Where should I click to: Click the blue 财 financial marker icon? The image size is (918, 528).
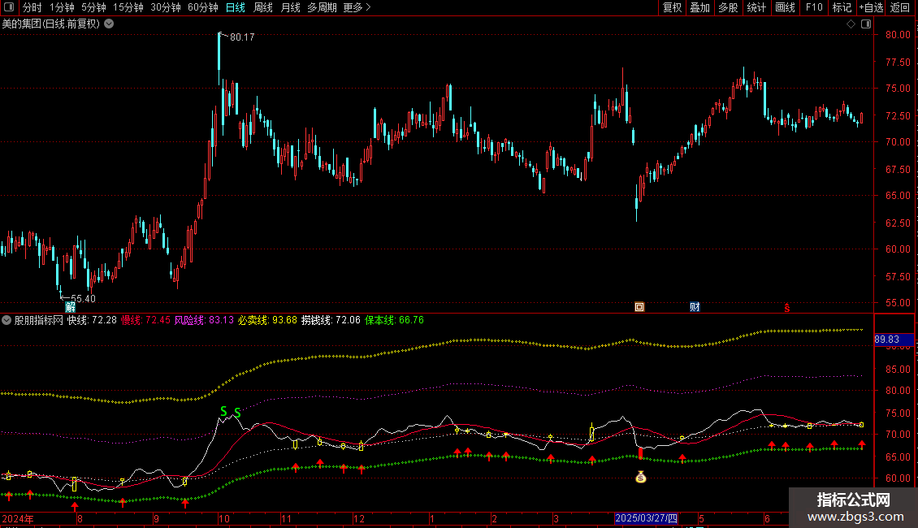click(x=695, y=307)
